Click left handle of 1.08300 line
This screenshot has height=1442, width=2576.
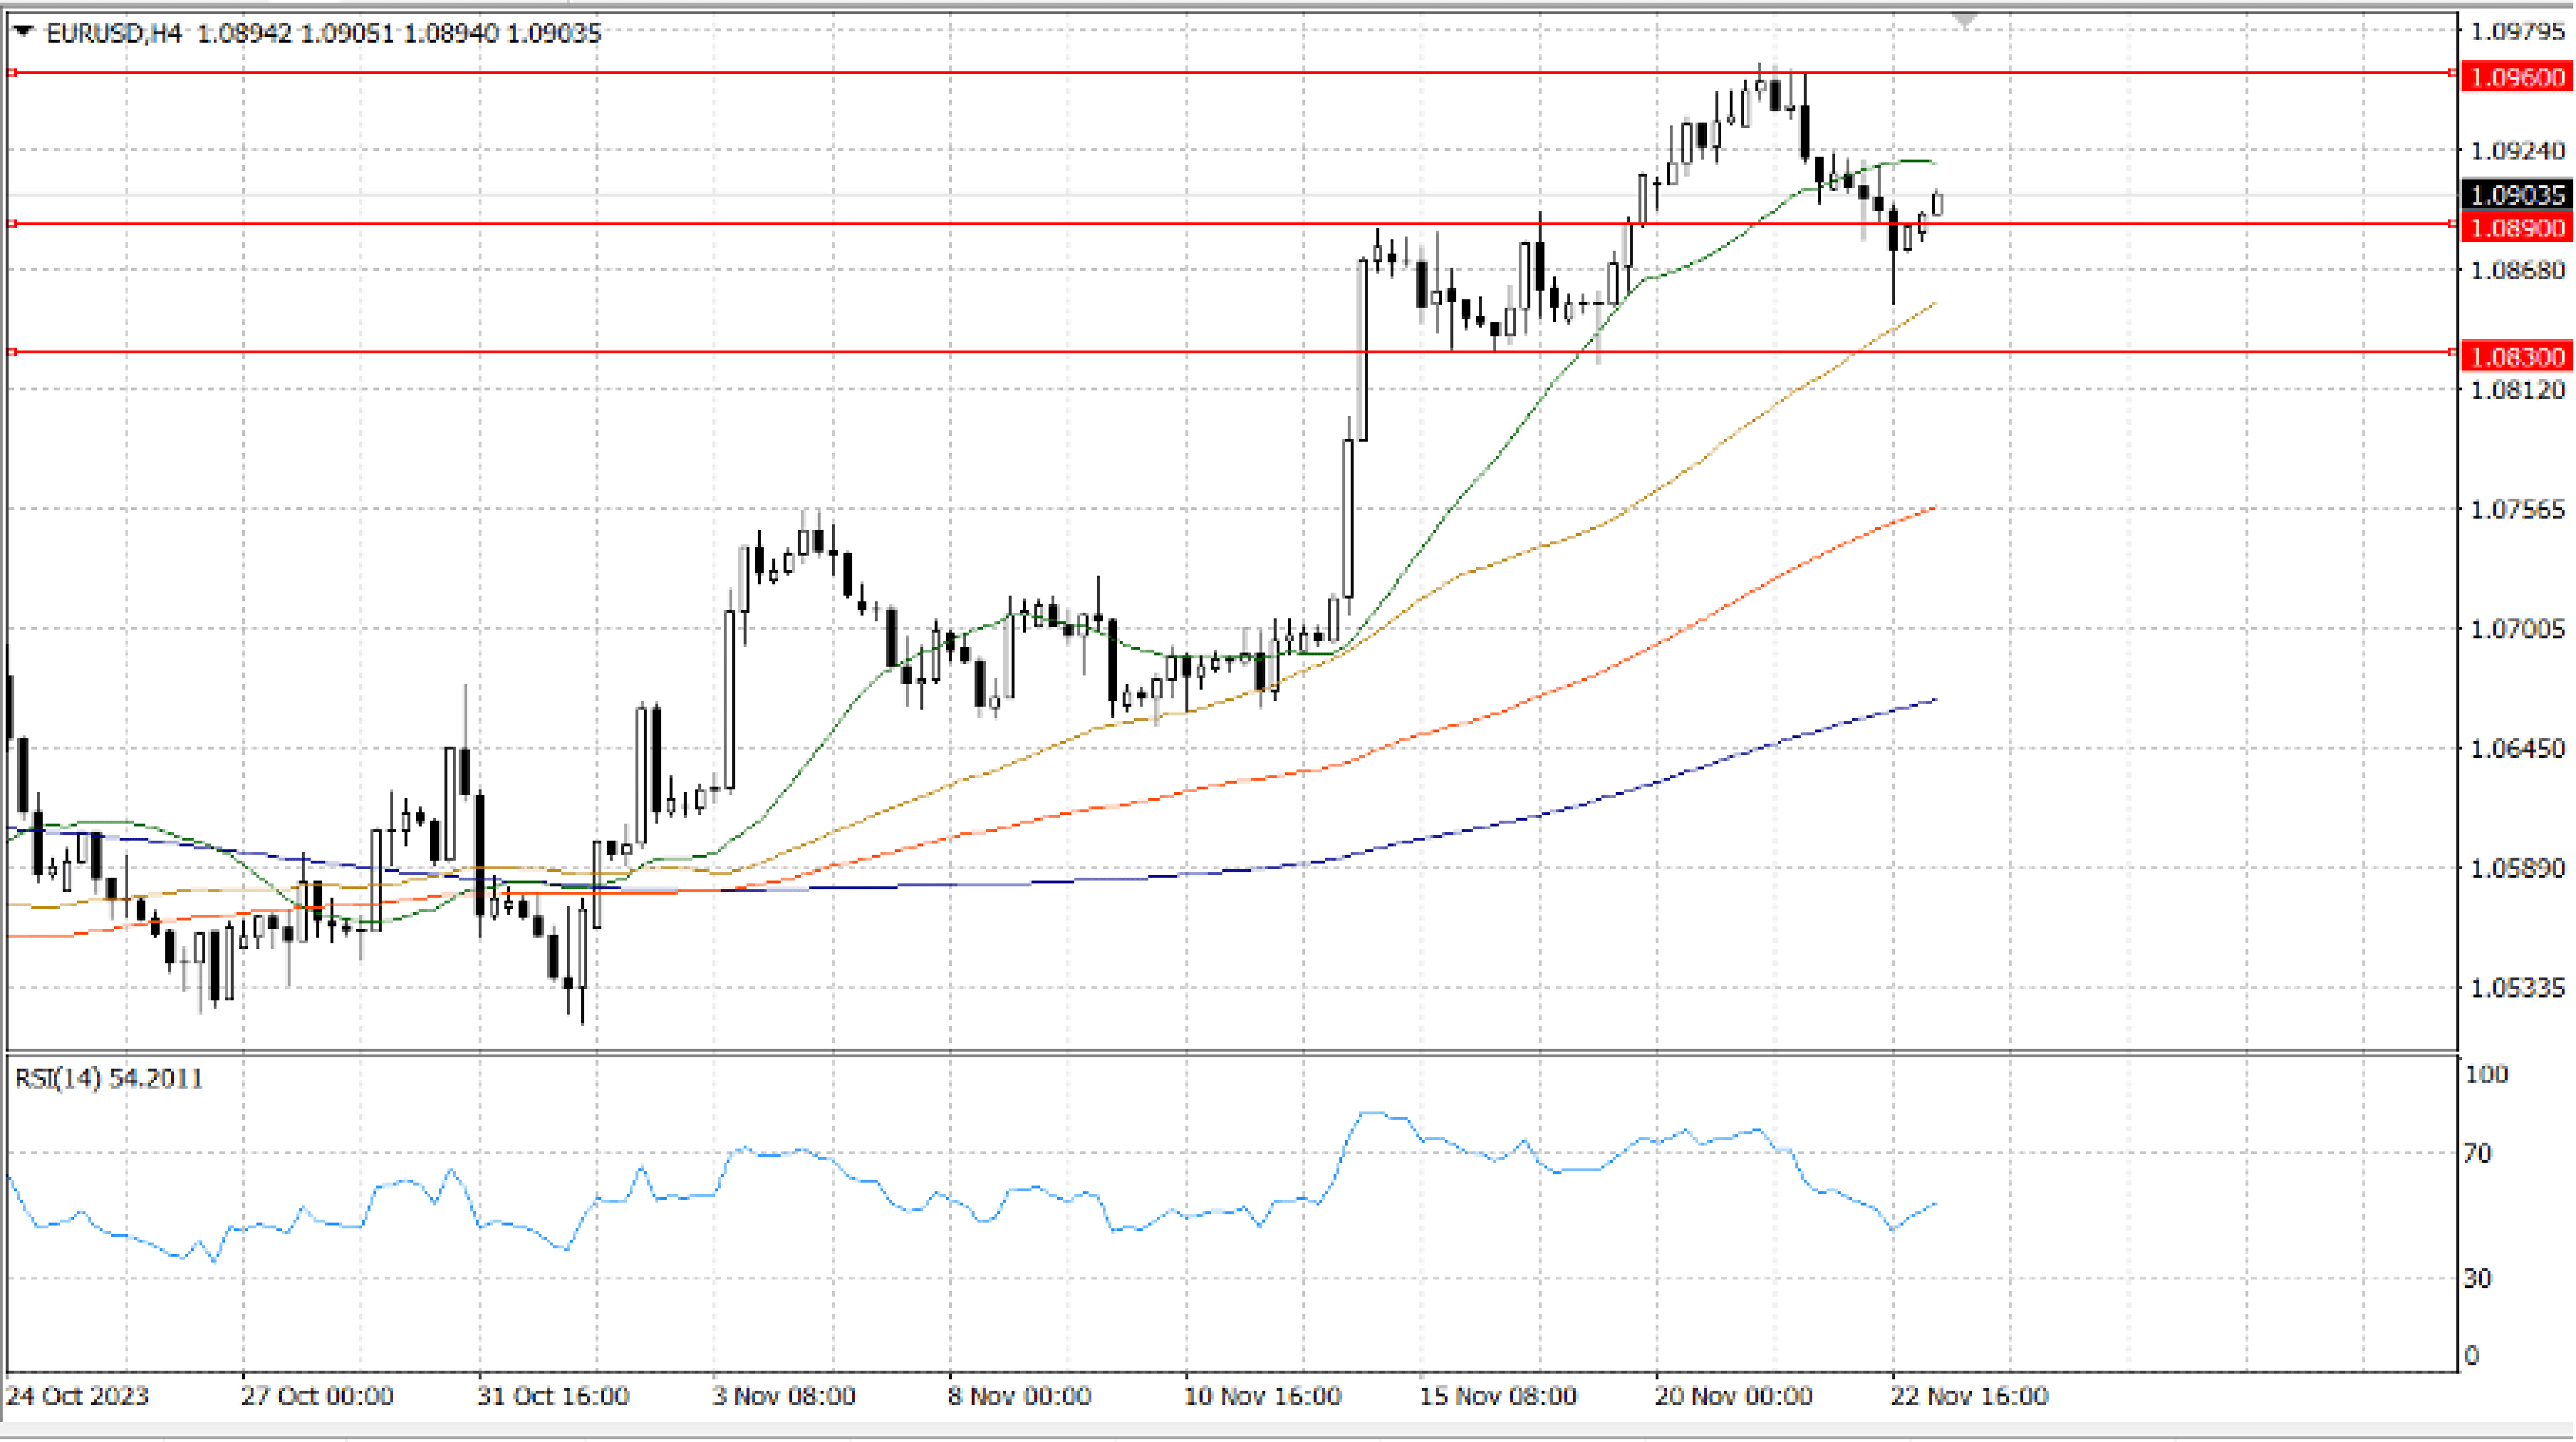pos(12,352)
